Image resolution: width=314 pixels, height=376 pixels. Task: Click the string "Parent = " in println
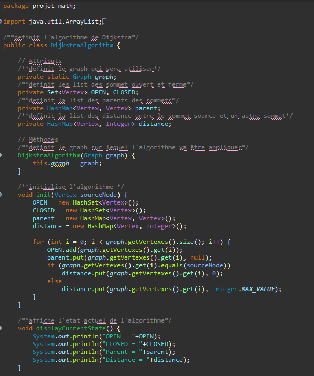122,352
